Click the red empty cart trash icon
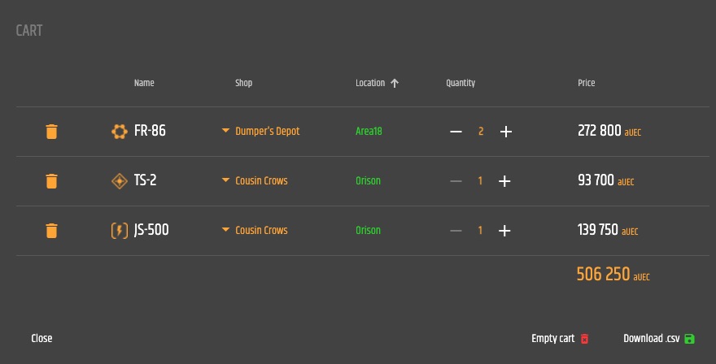The width and height of the screenshot is (716, 364). (584, 339)
